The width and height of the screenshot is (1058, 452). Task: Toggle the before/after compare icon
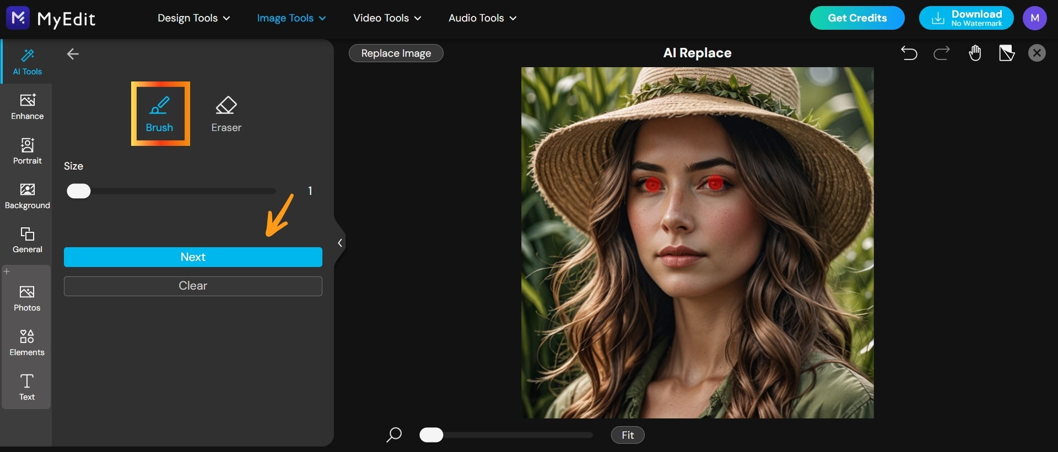1007,53
